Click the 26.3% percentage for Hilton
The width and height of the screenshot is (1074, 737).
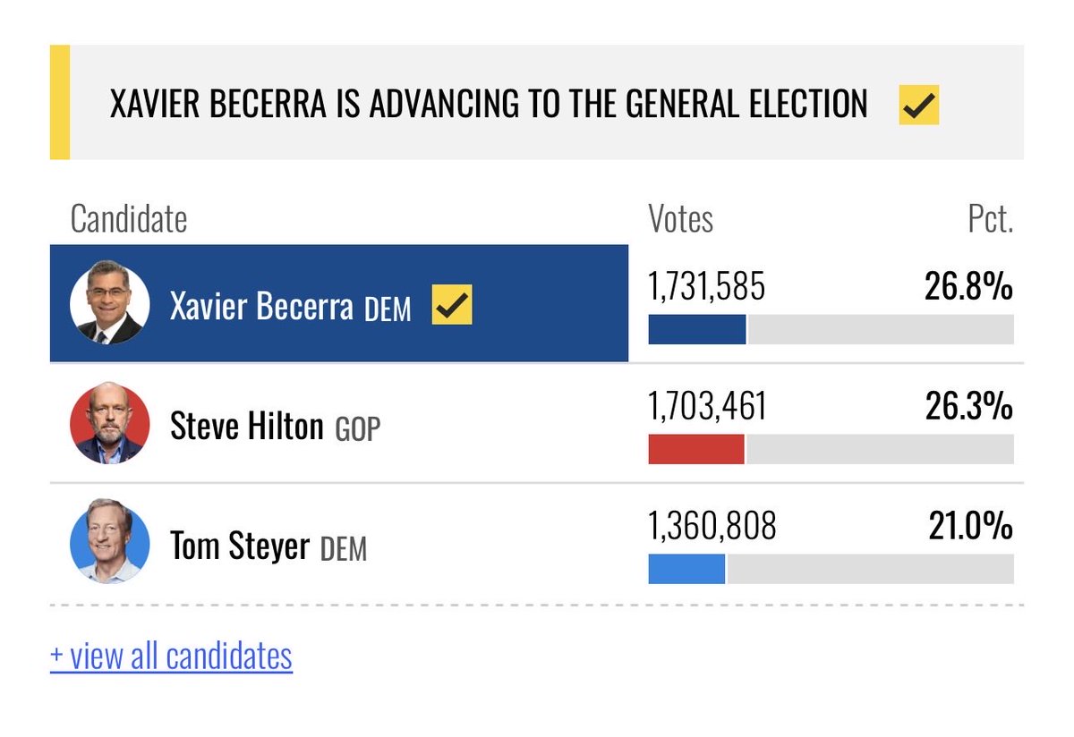pos(969,407)
